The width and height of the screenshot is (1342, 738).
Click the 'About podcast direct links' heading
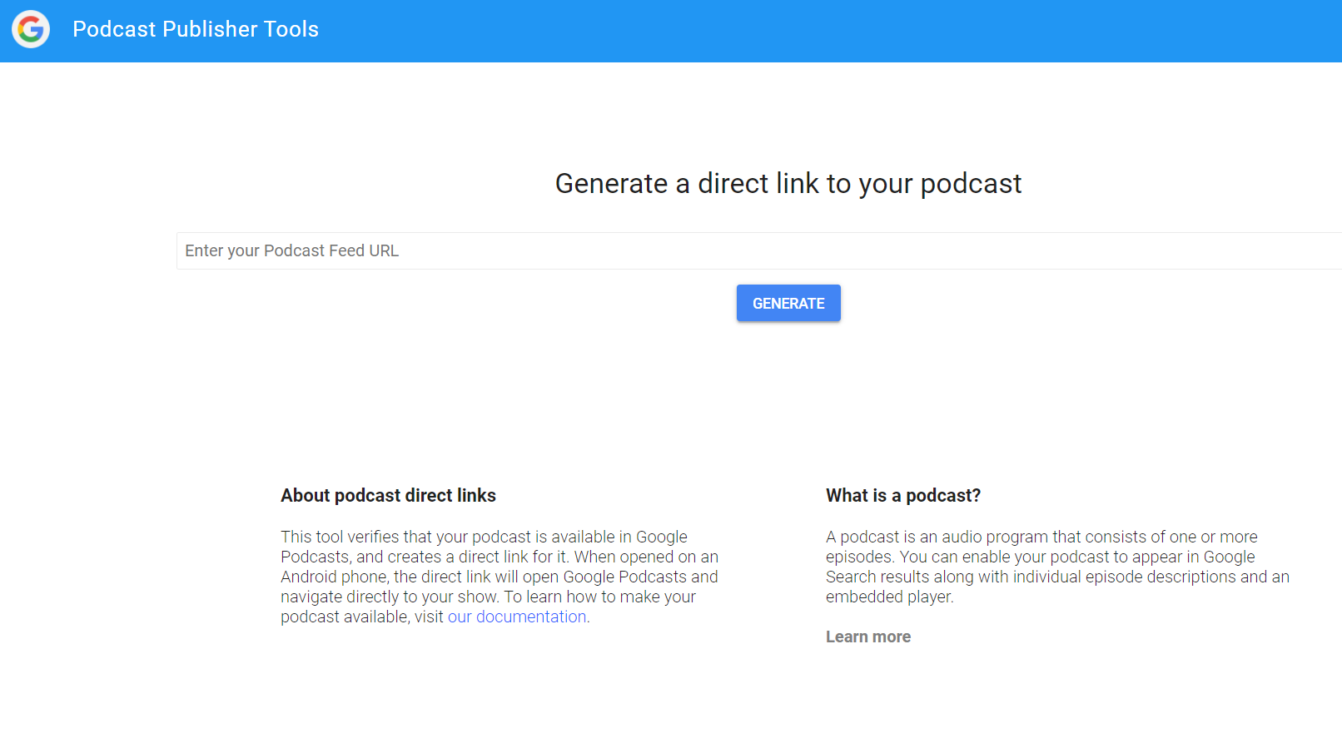coord(388,495)
